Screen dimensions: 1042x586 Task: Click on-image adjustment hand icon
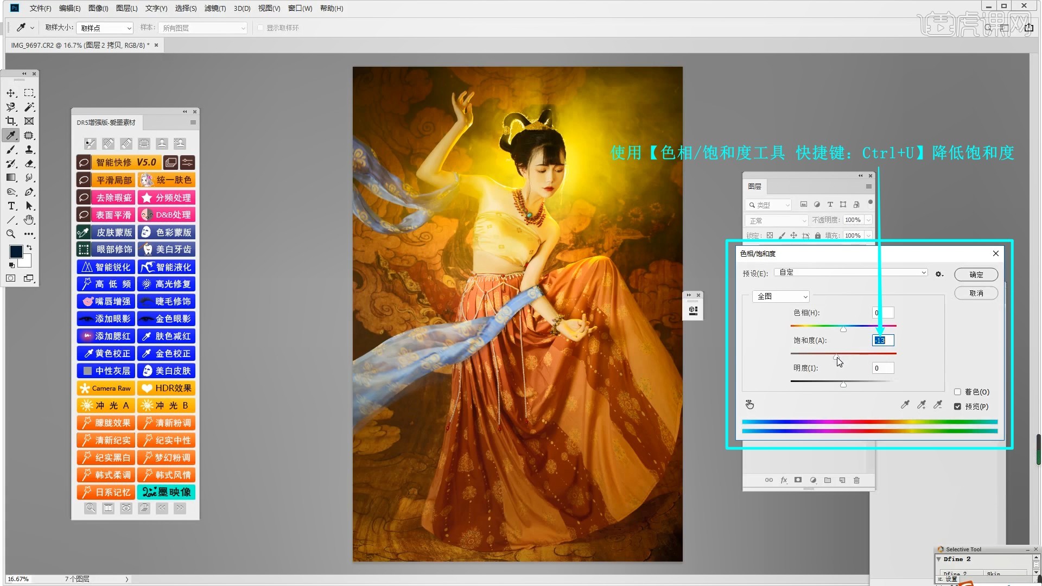tap(749, 405)
